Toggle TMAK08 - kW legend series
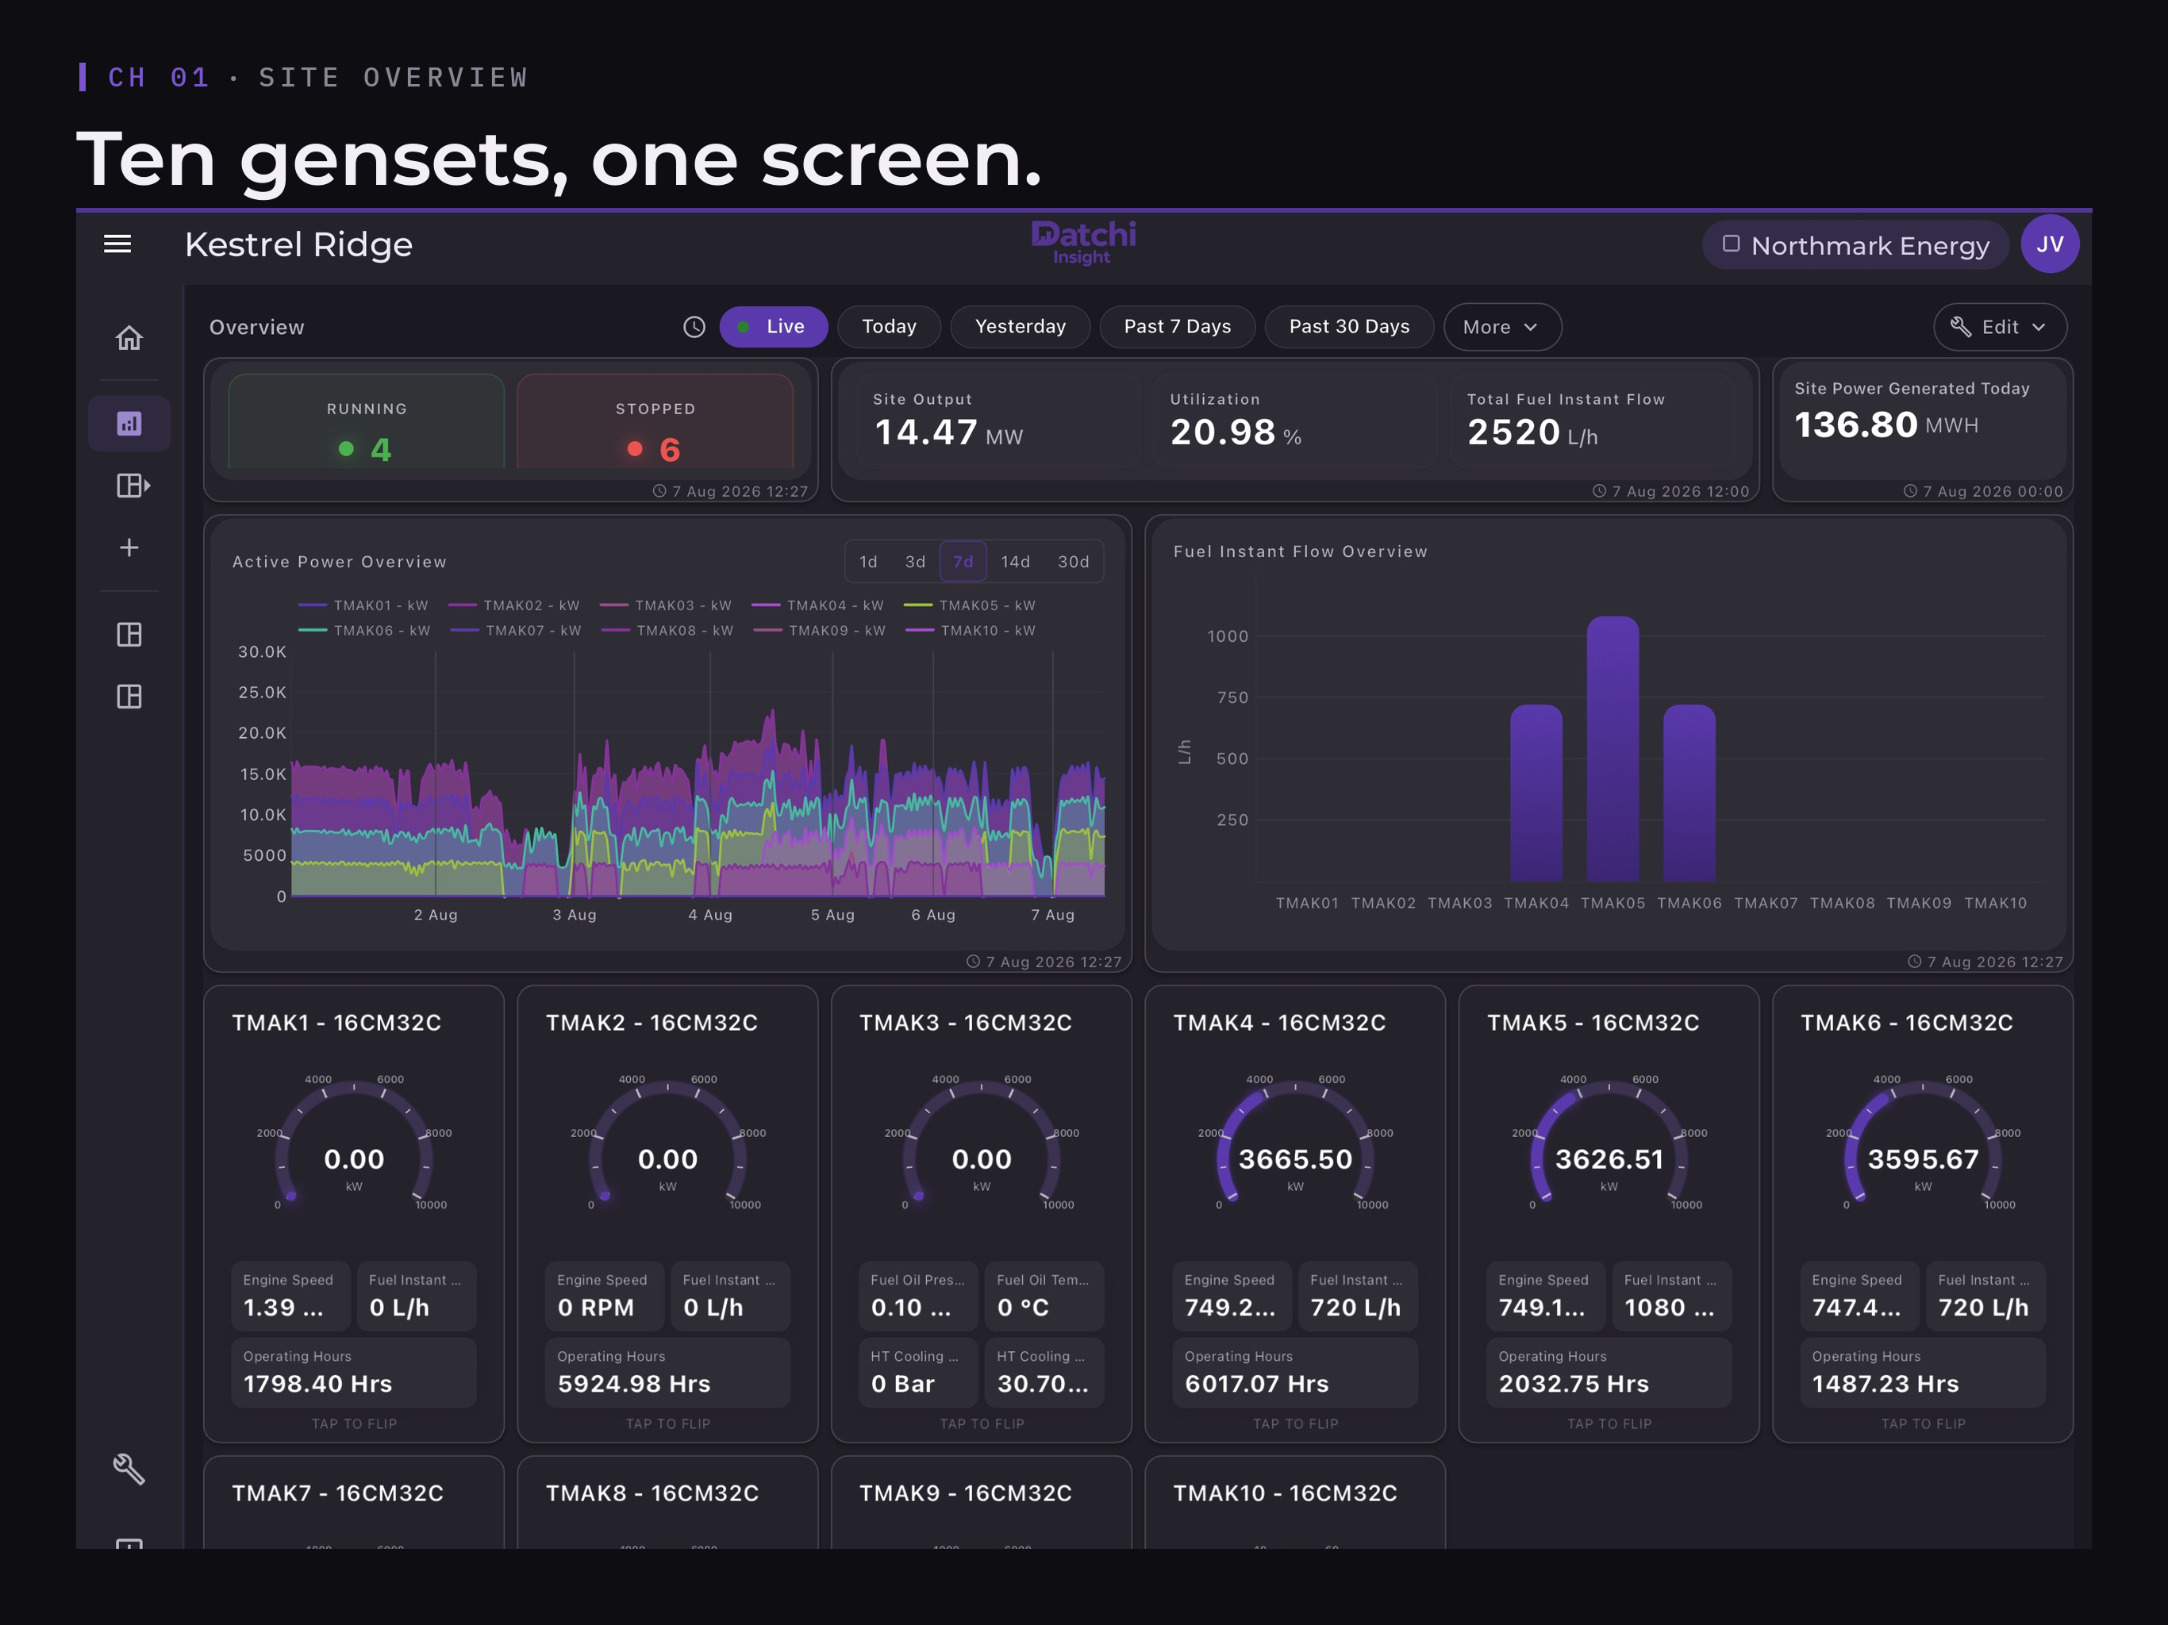Viewport: 2168px width, 1625px height. click(x=667, y=630)
